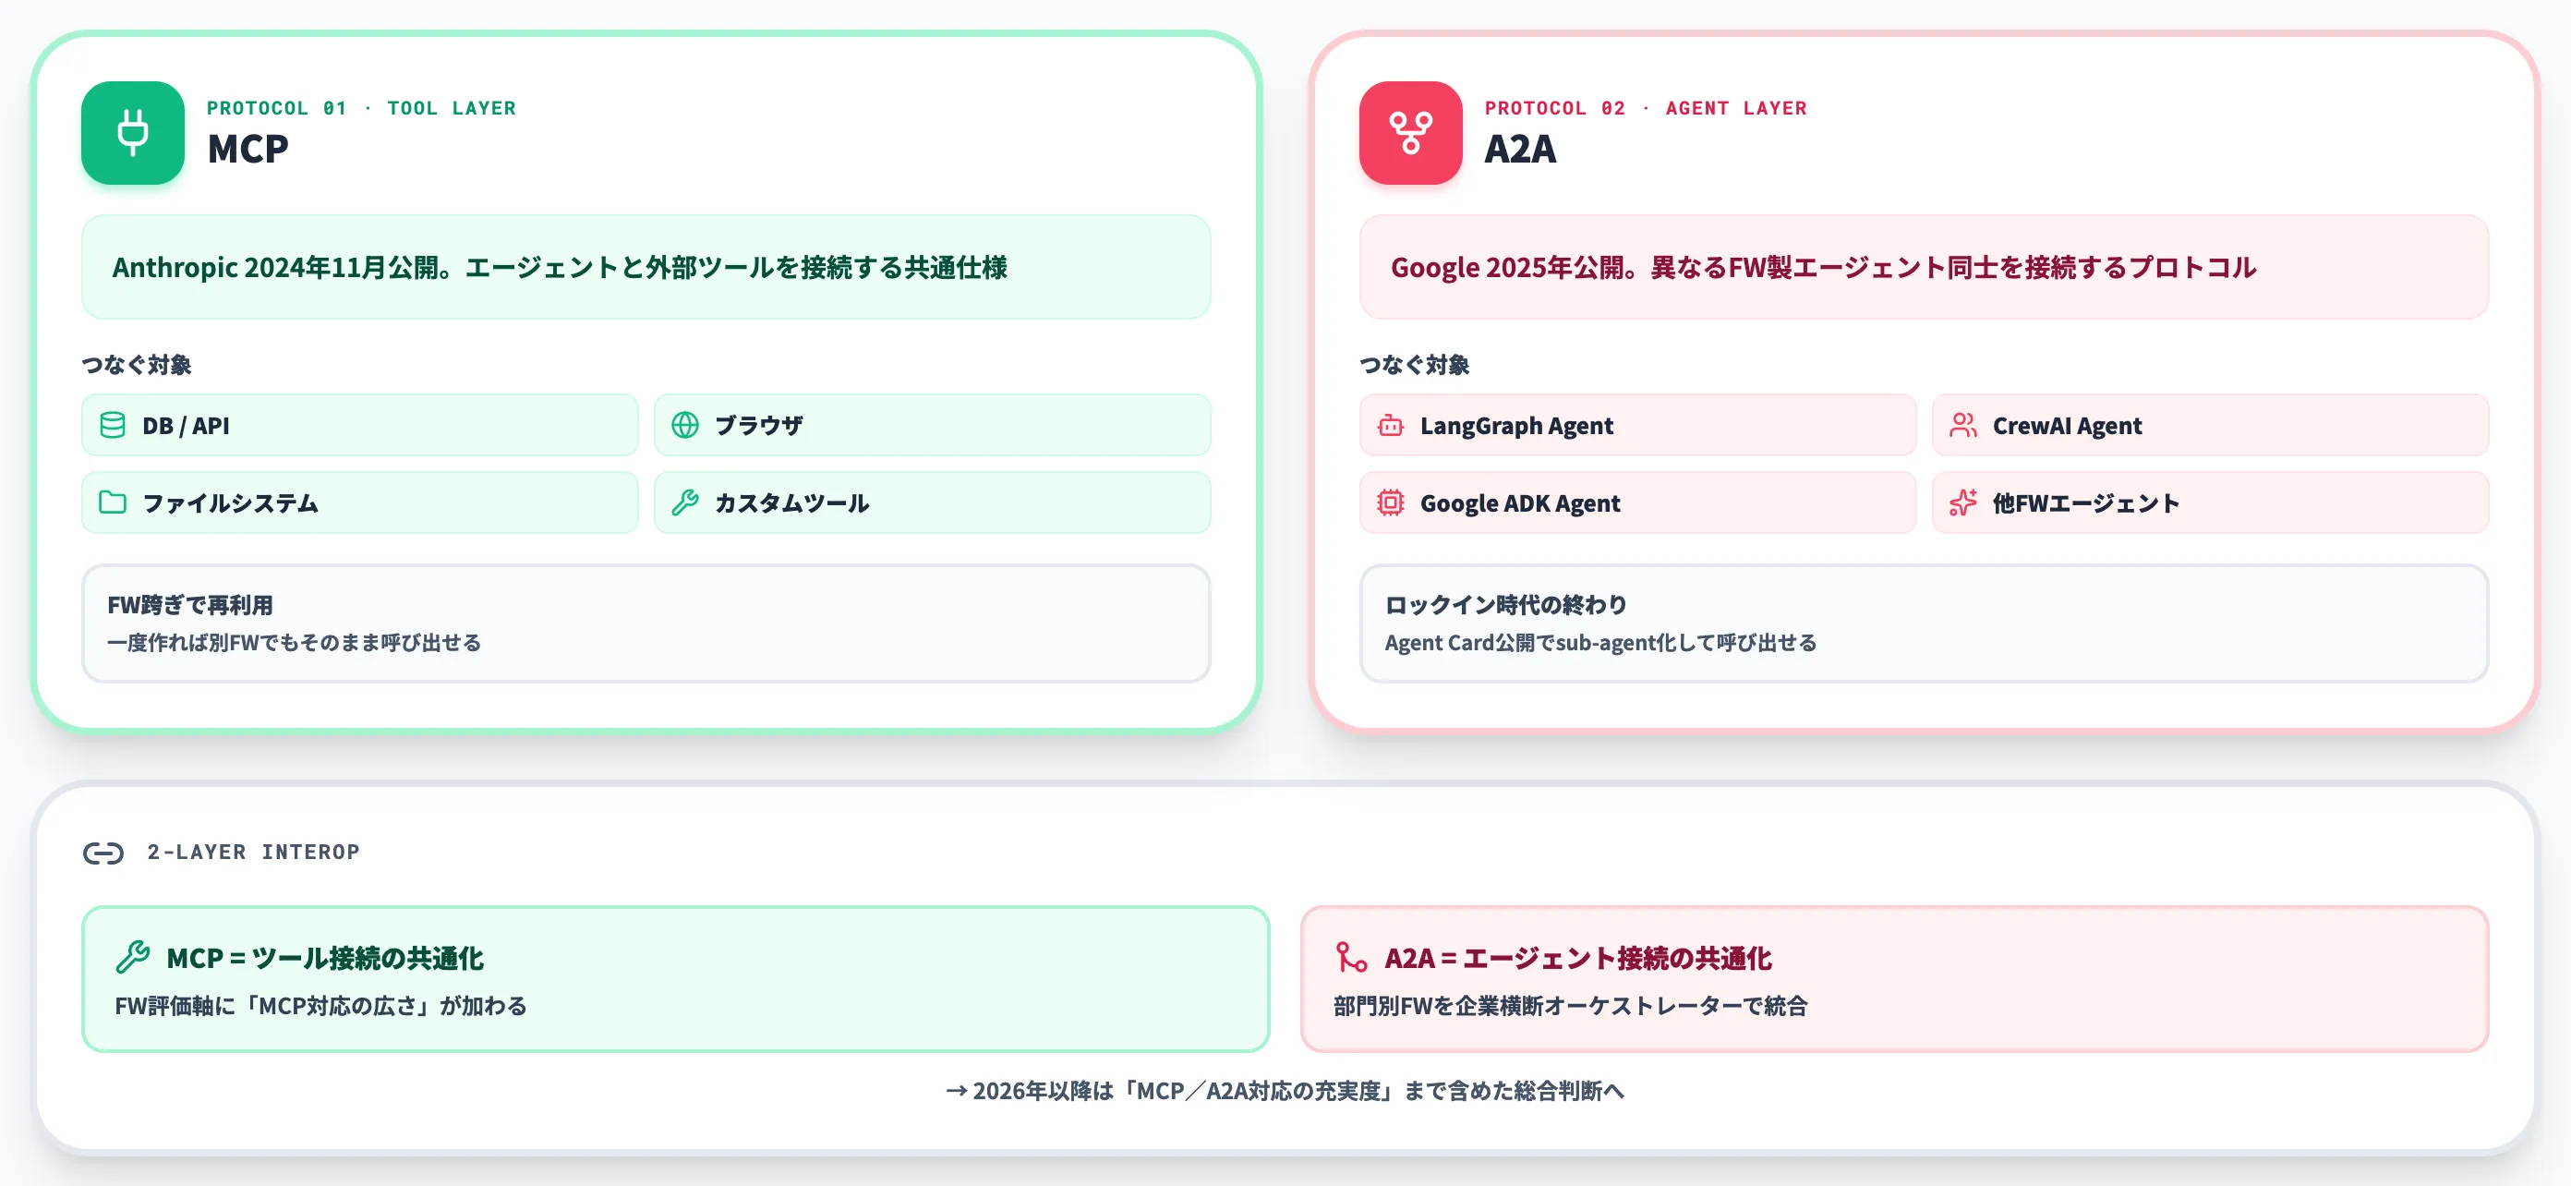2571x1186 pixels.
Task: Click the MCP heading text
Action: (247, 149)
